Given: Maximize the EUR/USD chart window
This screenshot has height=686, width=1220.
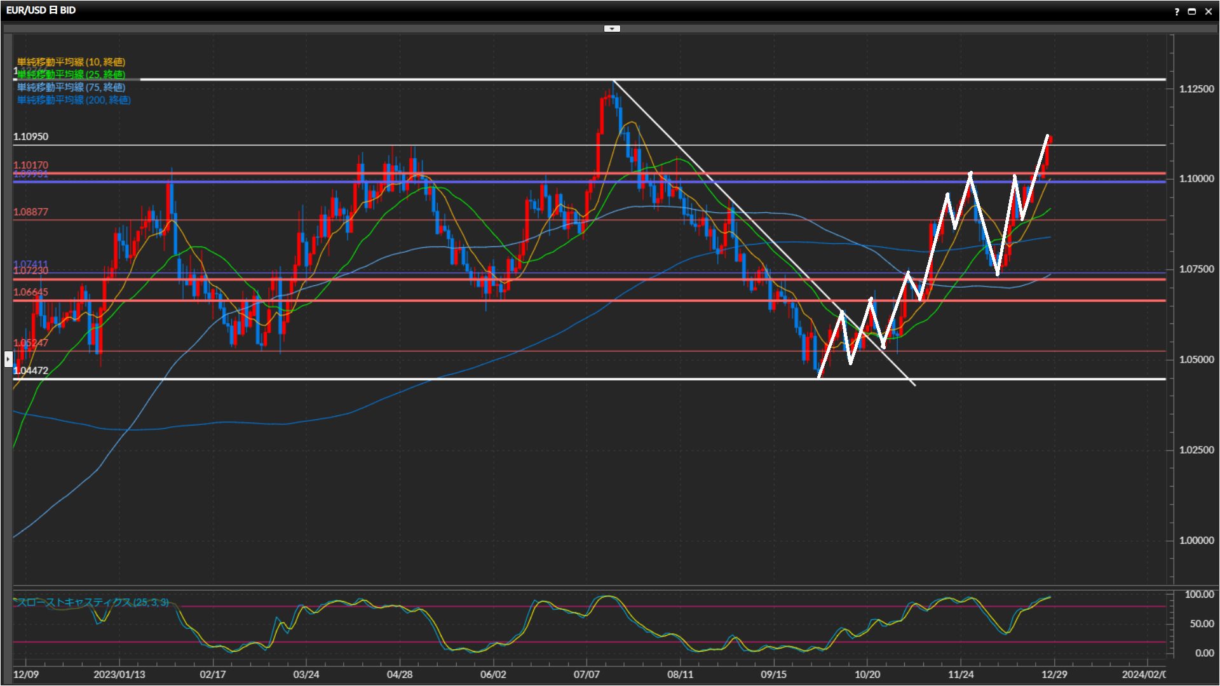Looking at the screenshot, I should [1192, 11].
